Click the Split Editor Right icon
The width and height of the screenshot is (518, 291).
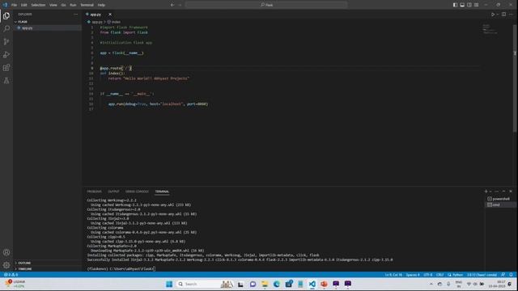coord(503,15)
